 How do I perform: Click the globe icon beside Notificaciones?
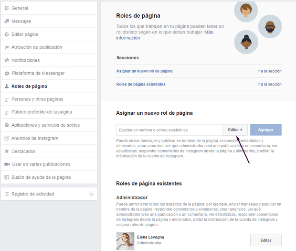(x=7, y=60)
